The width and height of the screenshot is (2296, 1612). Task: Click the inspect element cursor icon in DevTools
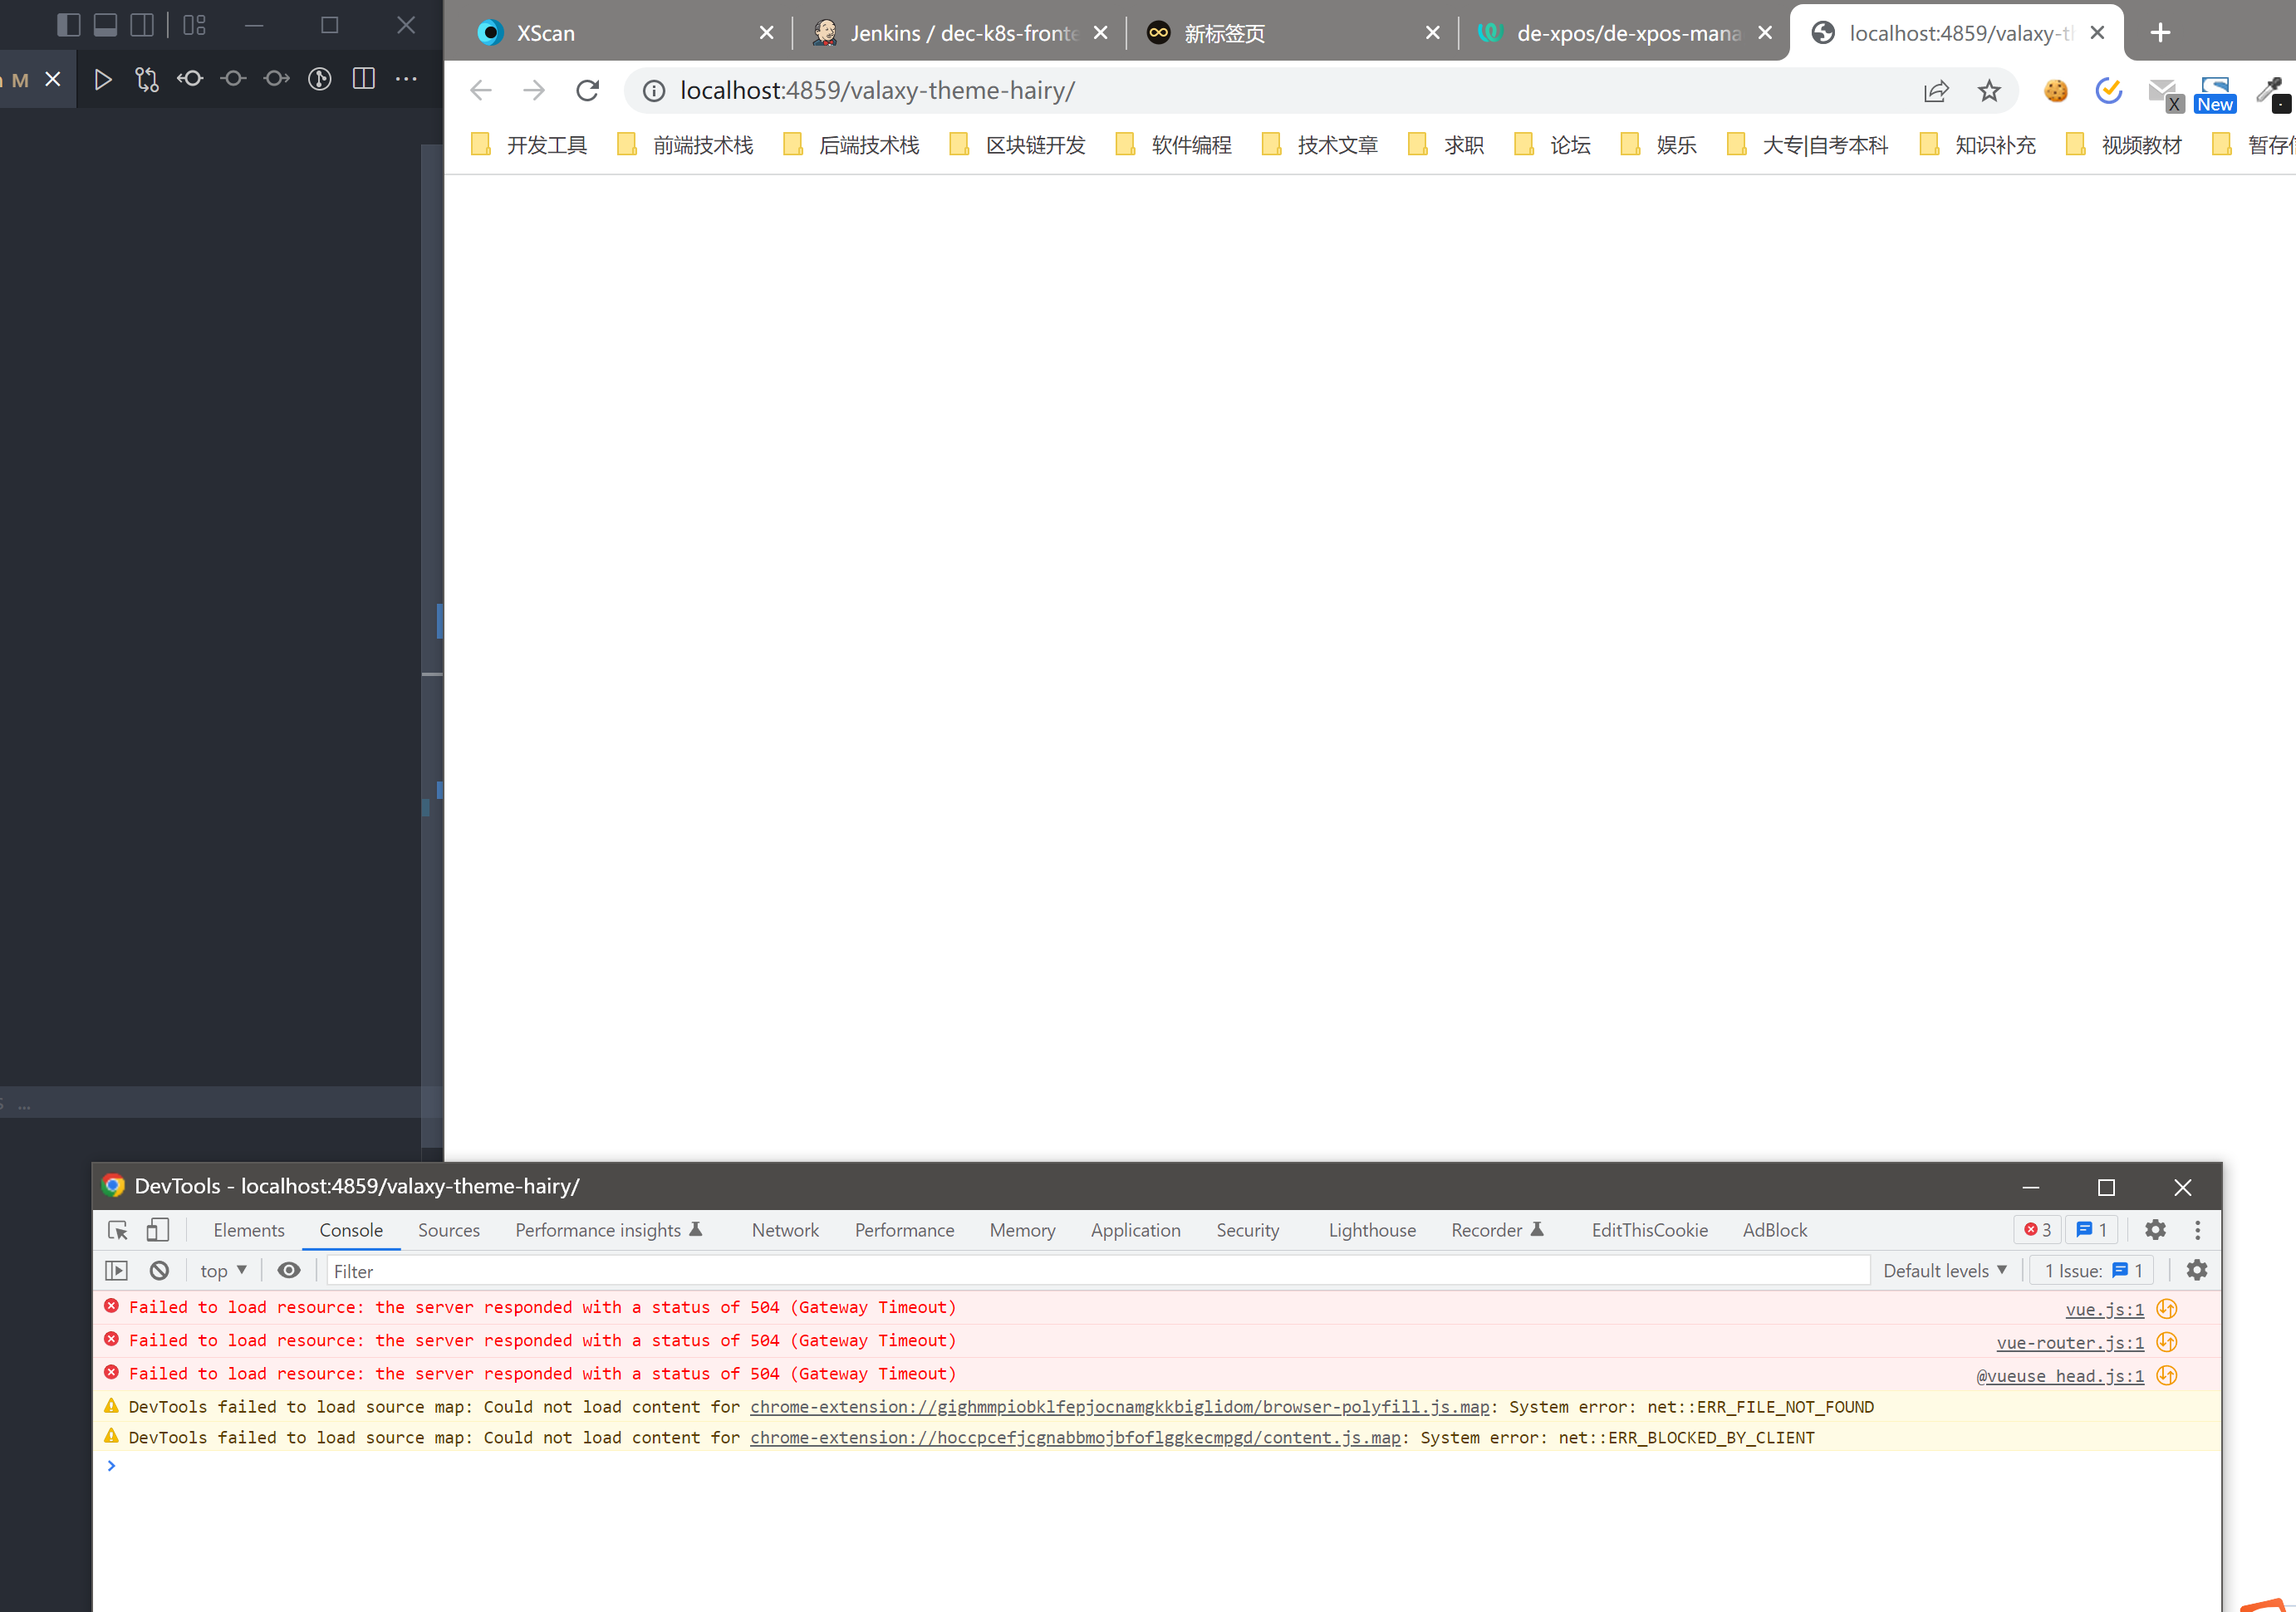coord(117,1230)
